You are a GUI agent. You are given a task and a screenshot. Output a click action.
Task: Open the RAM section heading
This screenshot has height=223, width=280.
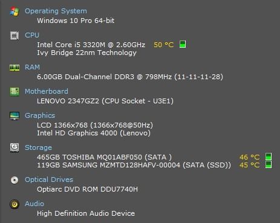pos(32,67)
